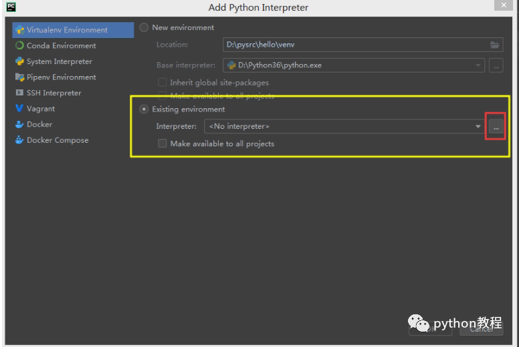Viewport: 519px width, 347px height.
Task: Select the New environment radio button
Action: [x=144, y=27]
